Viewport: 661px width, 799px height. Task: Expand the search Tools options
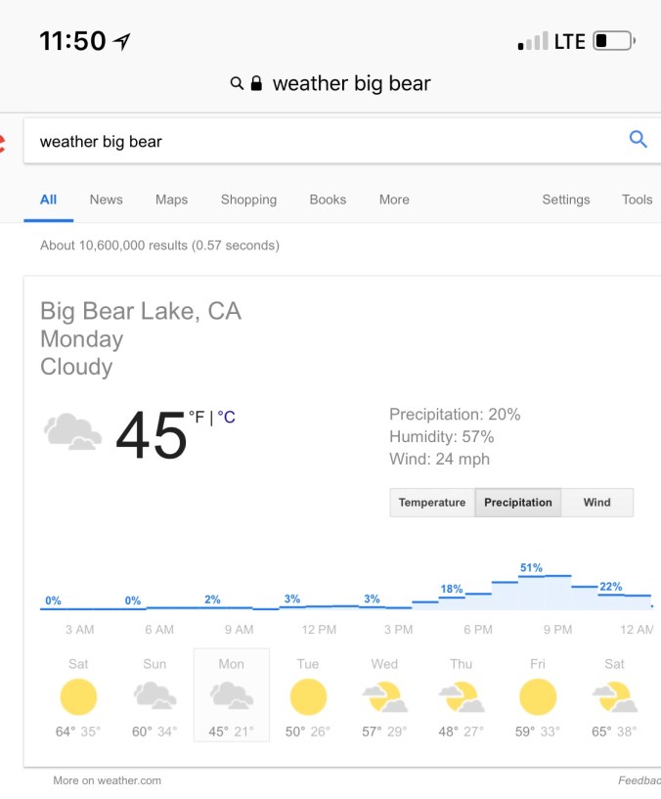637,200
